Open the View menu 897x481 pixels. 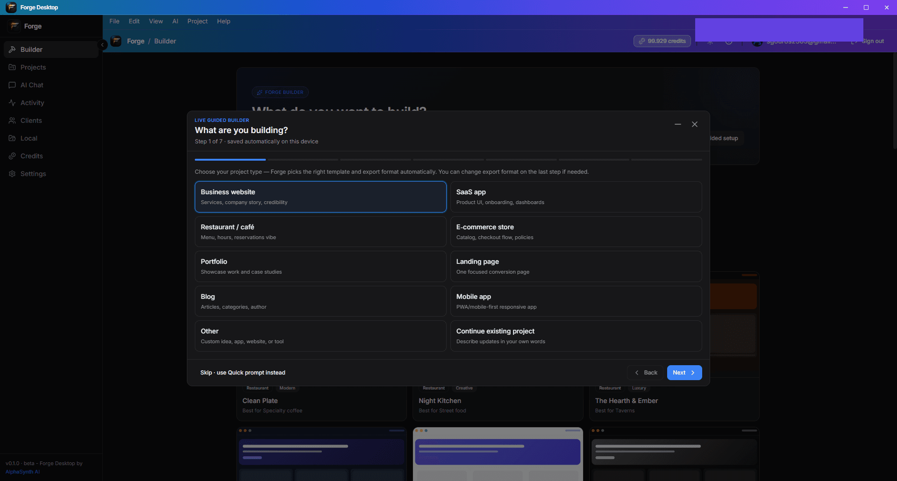tap(156, 21)
